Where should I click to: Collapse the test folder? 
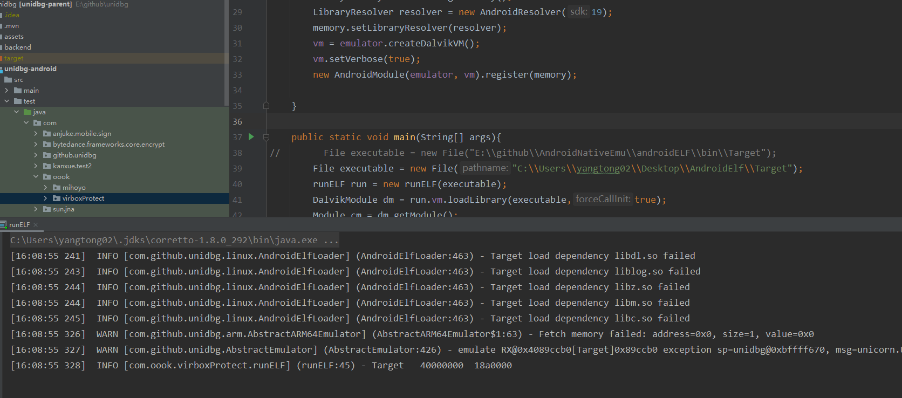6,101
